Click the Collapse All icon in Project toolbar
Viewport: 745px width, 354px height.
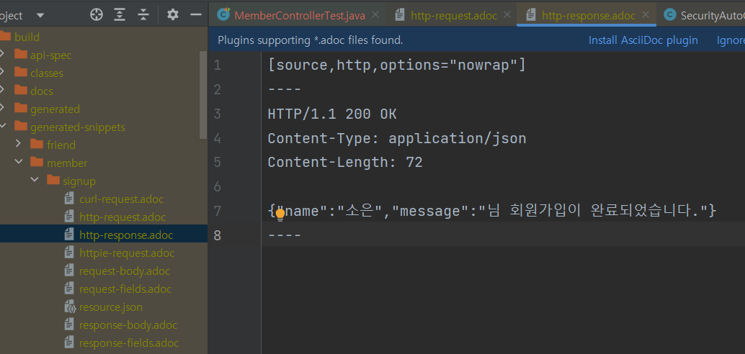143,14
